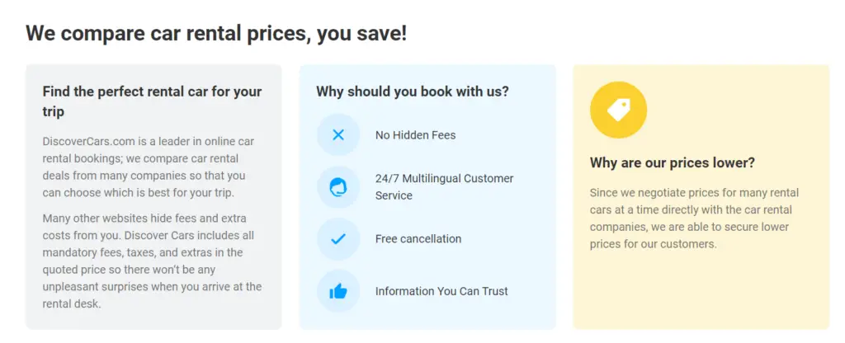845x343 pixels.
Task: Click the DiscoverCars.com leader paragraph
Action: pyautogui.click(x=149, y=167)
